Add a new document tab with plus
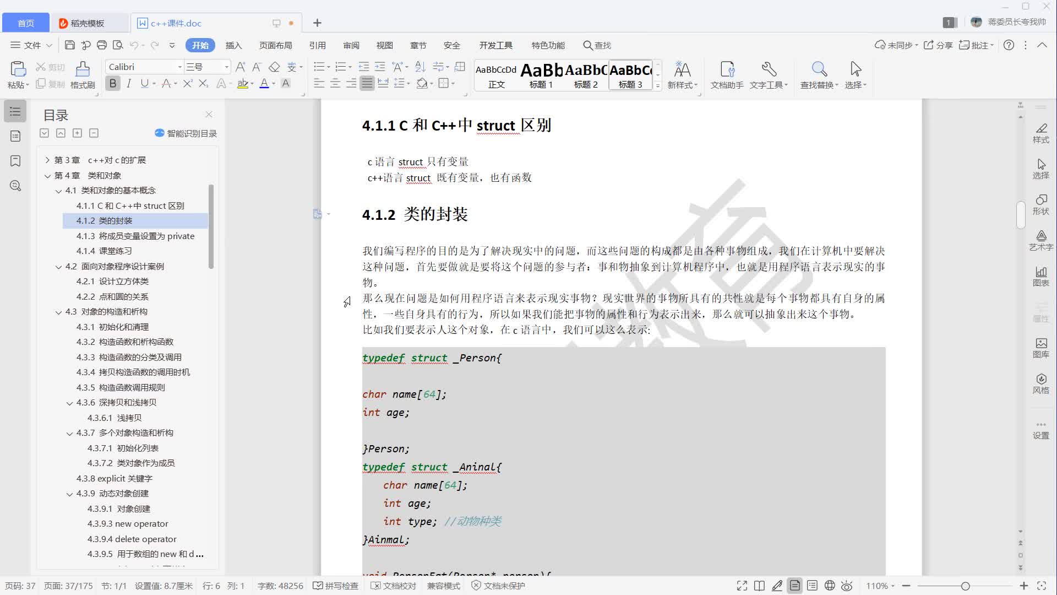Image resolution: width=1057 pixels, height=595 pixels. click(x=317, y=23)
